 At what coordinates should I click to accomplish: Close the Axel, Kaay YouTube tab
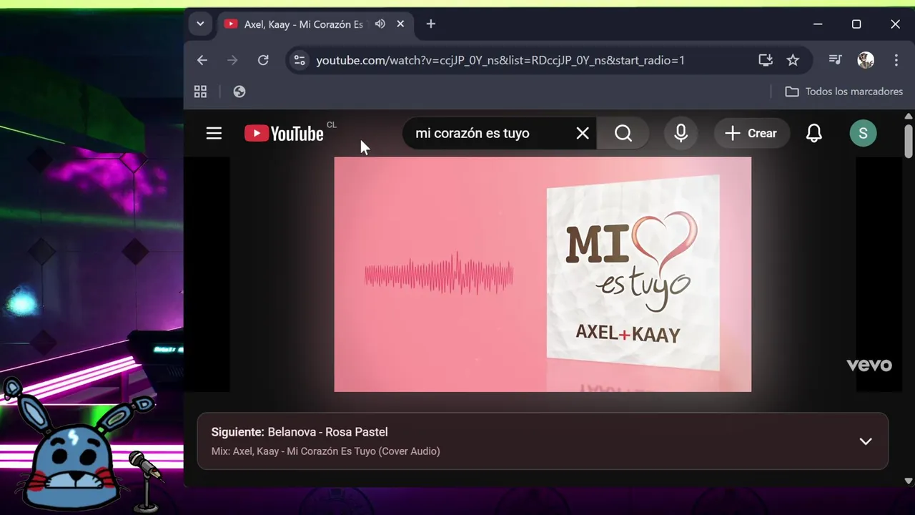[x=400, y=24]
